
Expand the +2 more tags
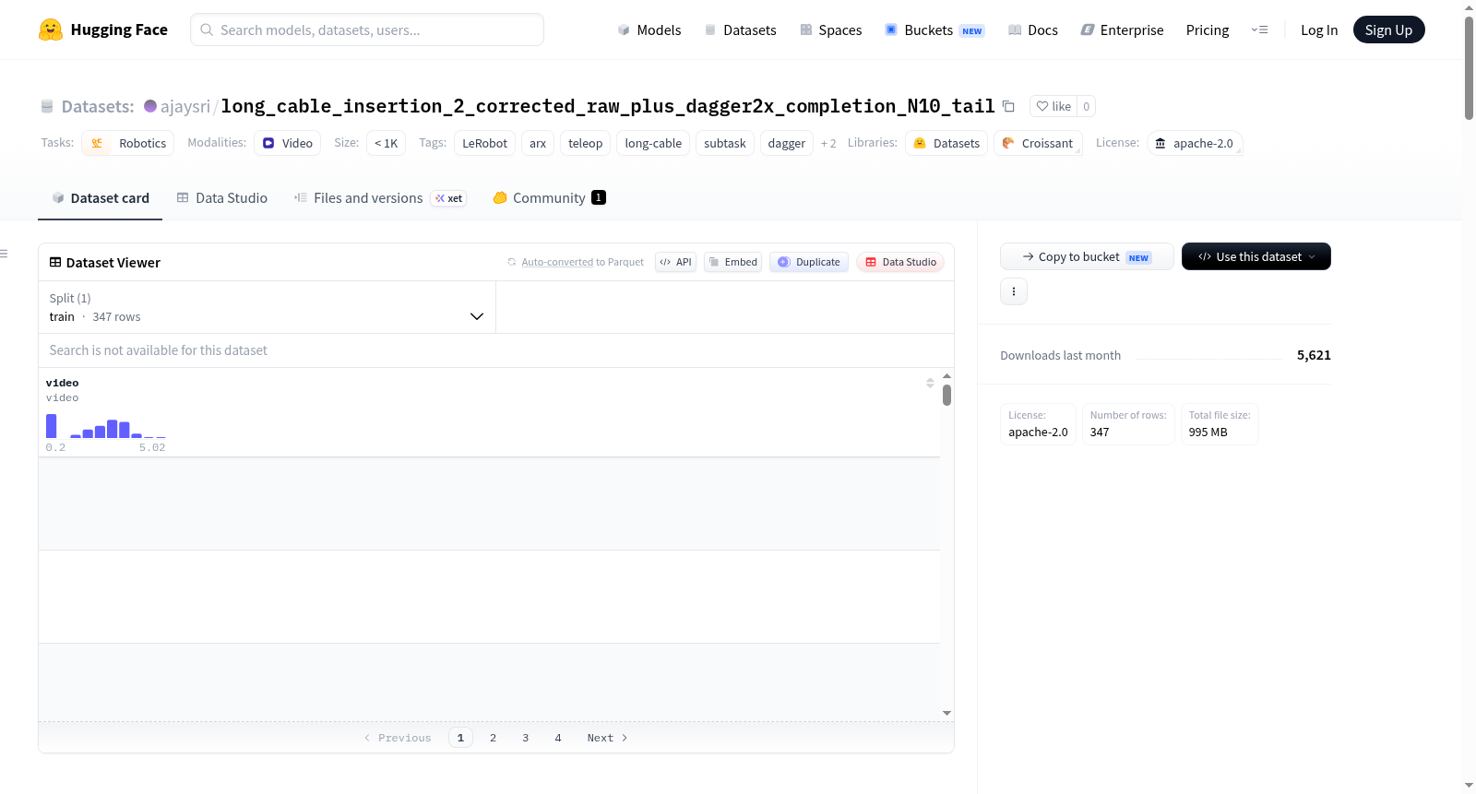pos(828,143)
